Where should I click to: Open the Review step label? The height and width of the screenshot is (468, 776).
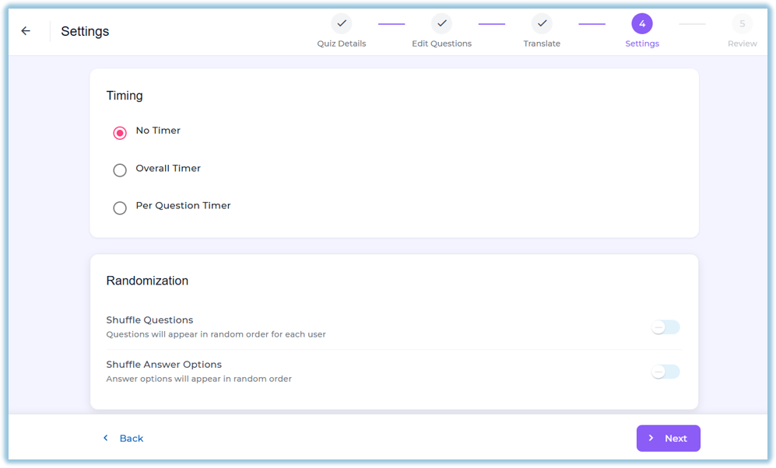point(742,44)
